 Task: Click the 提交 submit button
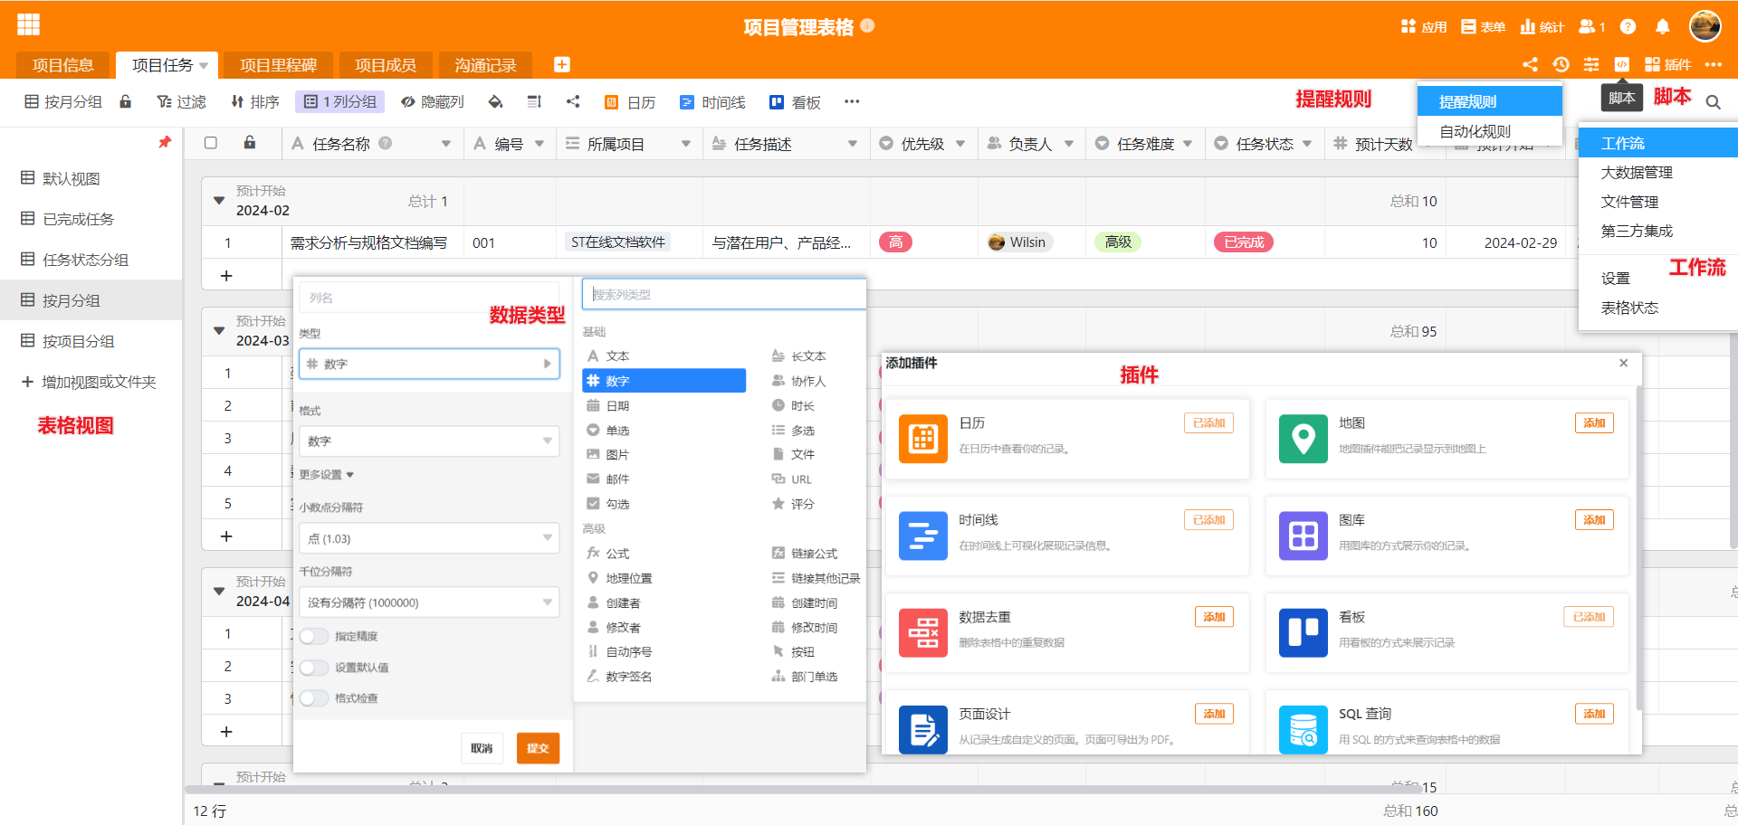tap(539, 748)
